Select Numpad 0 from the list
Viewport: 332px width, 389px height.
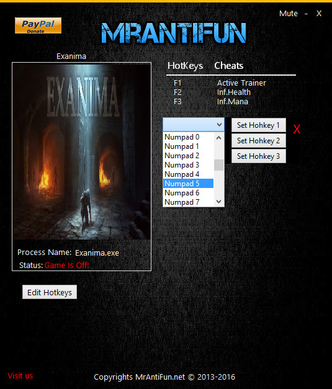click(188, 137)
